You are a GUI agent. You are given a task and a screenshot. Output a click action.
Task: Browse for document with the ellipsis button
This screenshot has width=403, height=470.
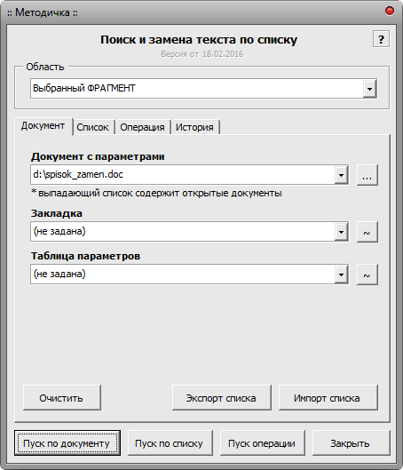coord(367,175)
